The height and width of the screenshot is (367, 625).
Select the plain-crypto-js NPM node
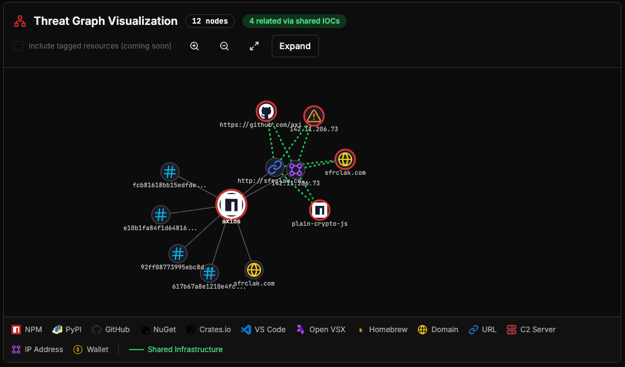tap(319, 210)
